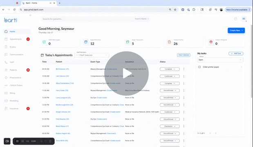
Task: Open the three-dot menu for 09:00 AM appointment
Action: point(184,69)
